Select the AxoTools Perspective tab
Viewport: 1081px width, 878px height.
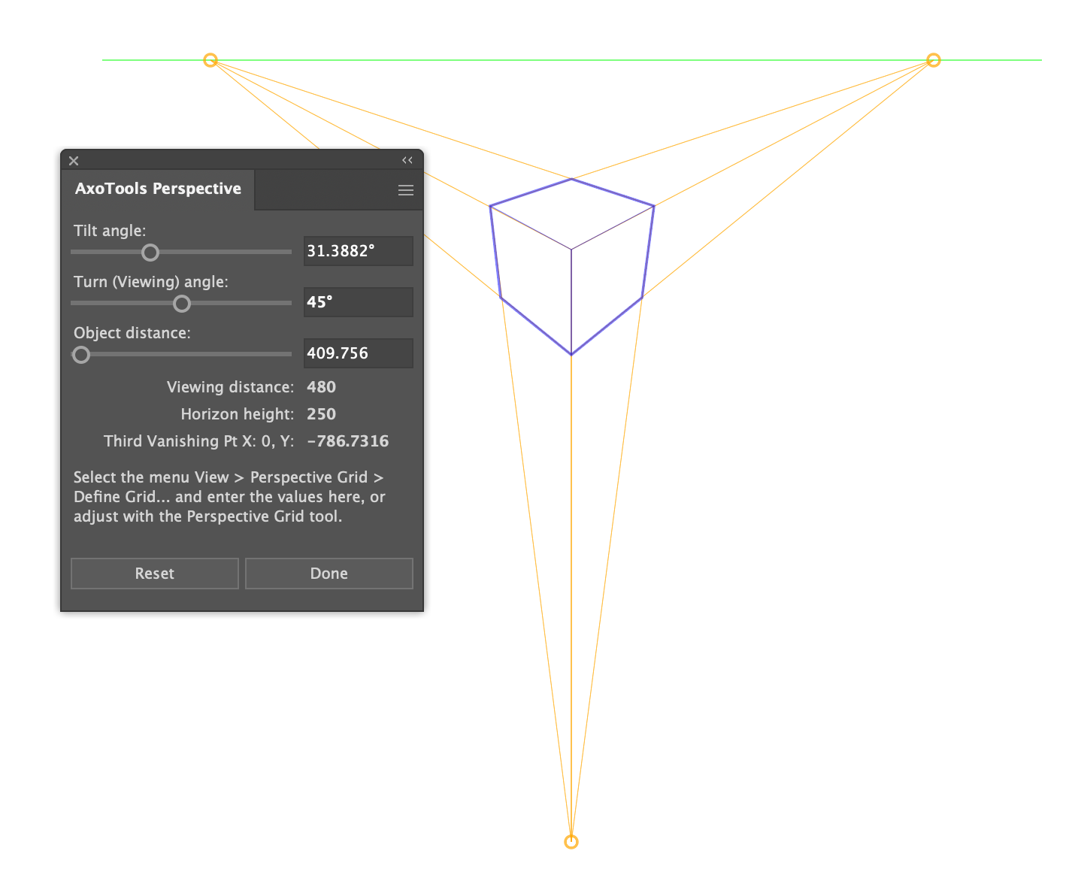coord(158,189)
